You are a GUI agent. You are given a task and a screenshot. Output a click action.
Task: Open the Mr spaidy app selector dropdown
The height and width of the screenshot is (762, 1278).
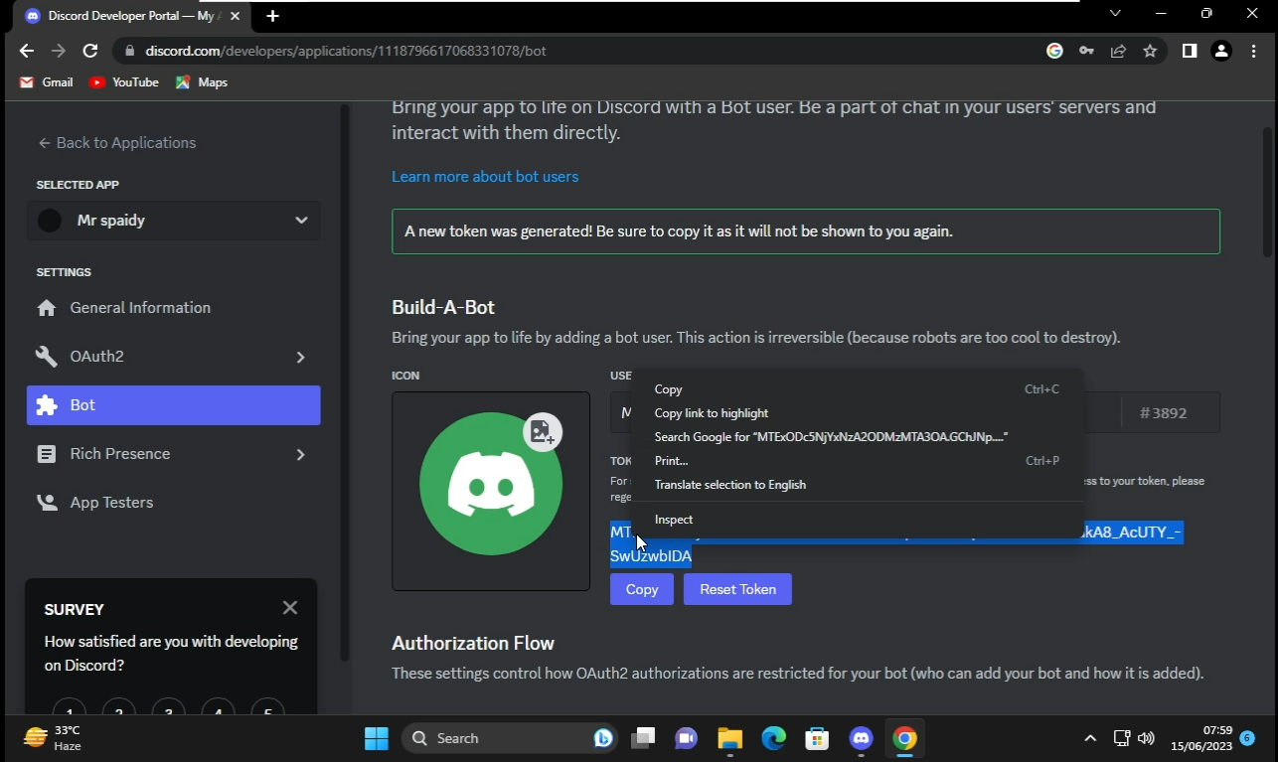174,221
